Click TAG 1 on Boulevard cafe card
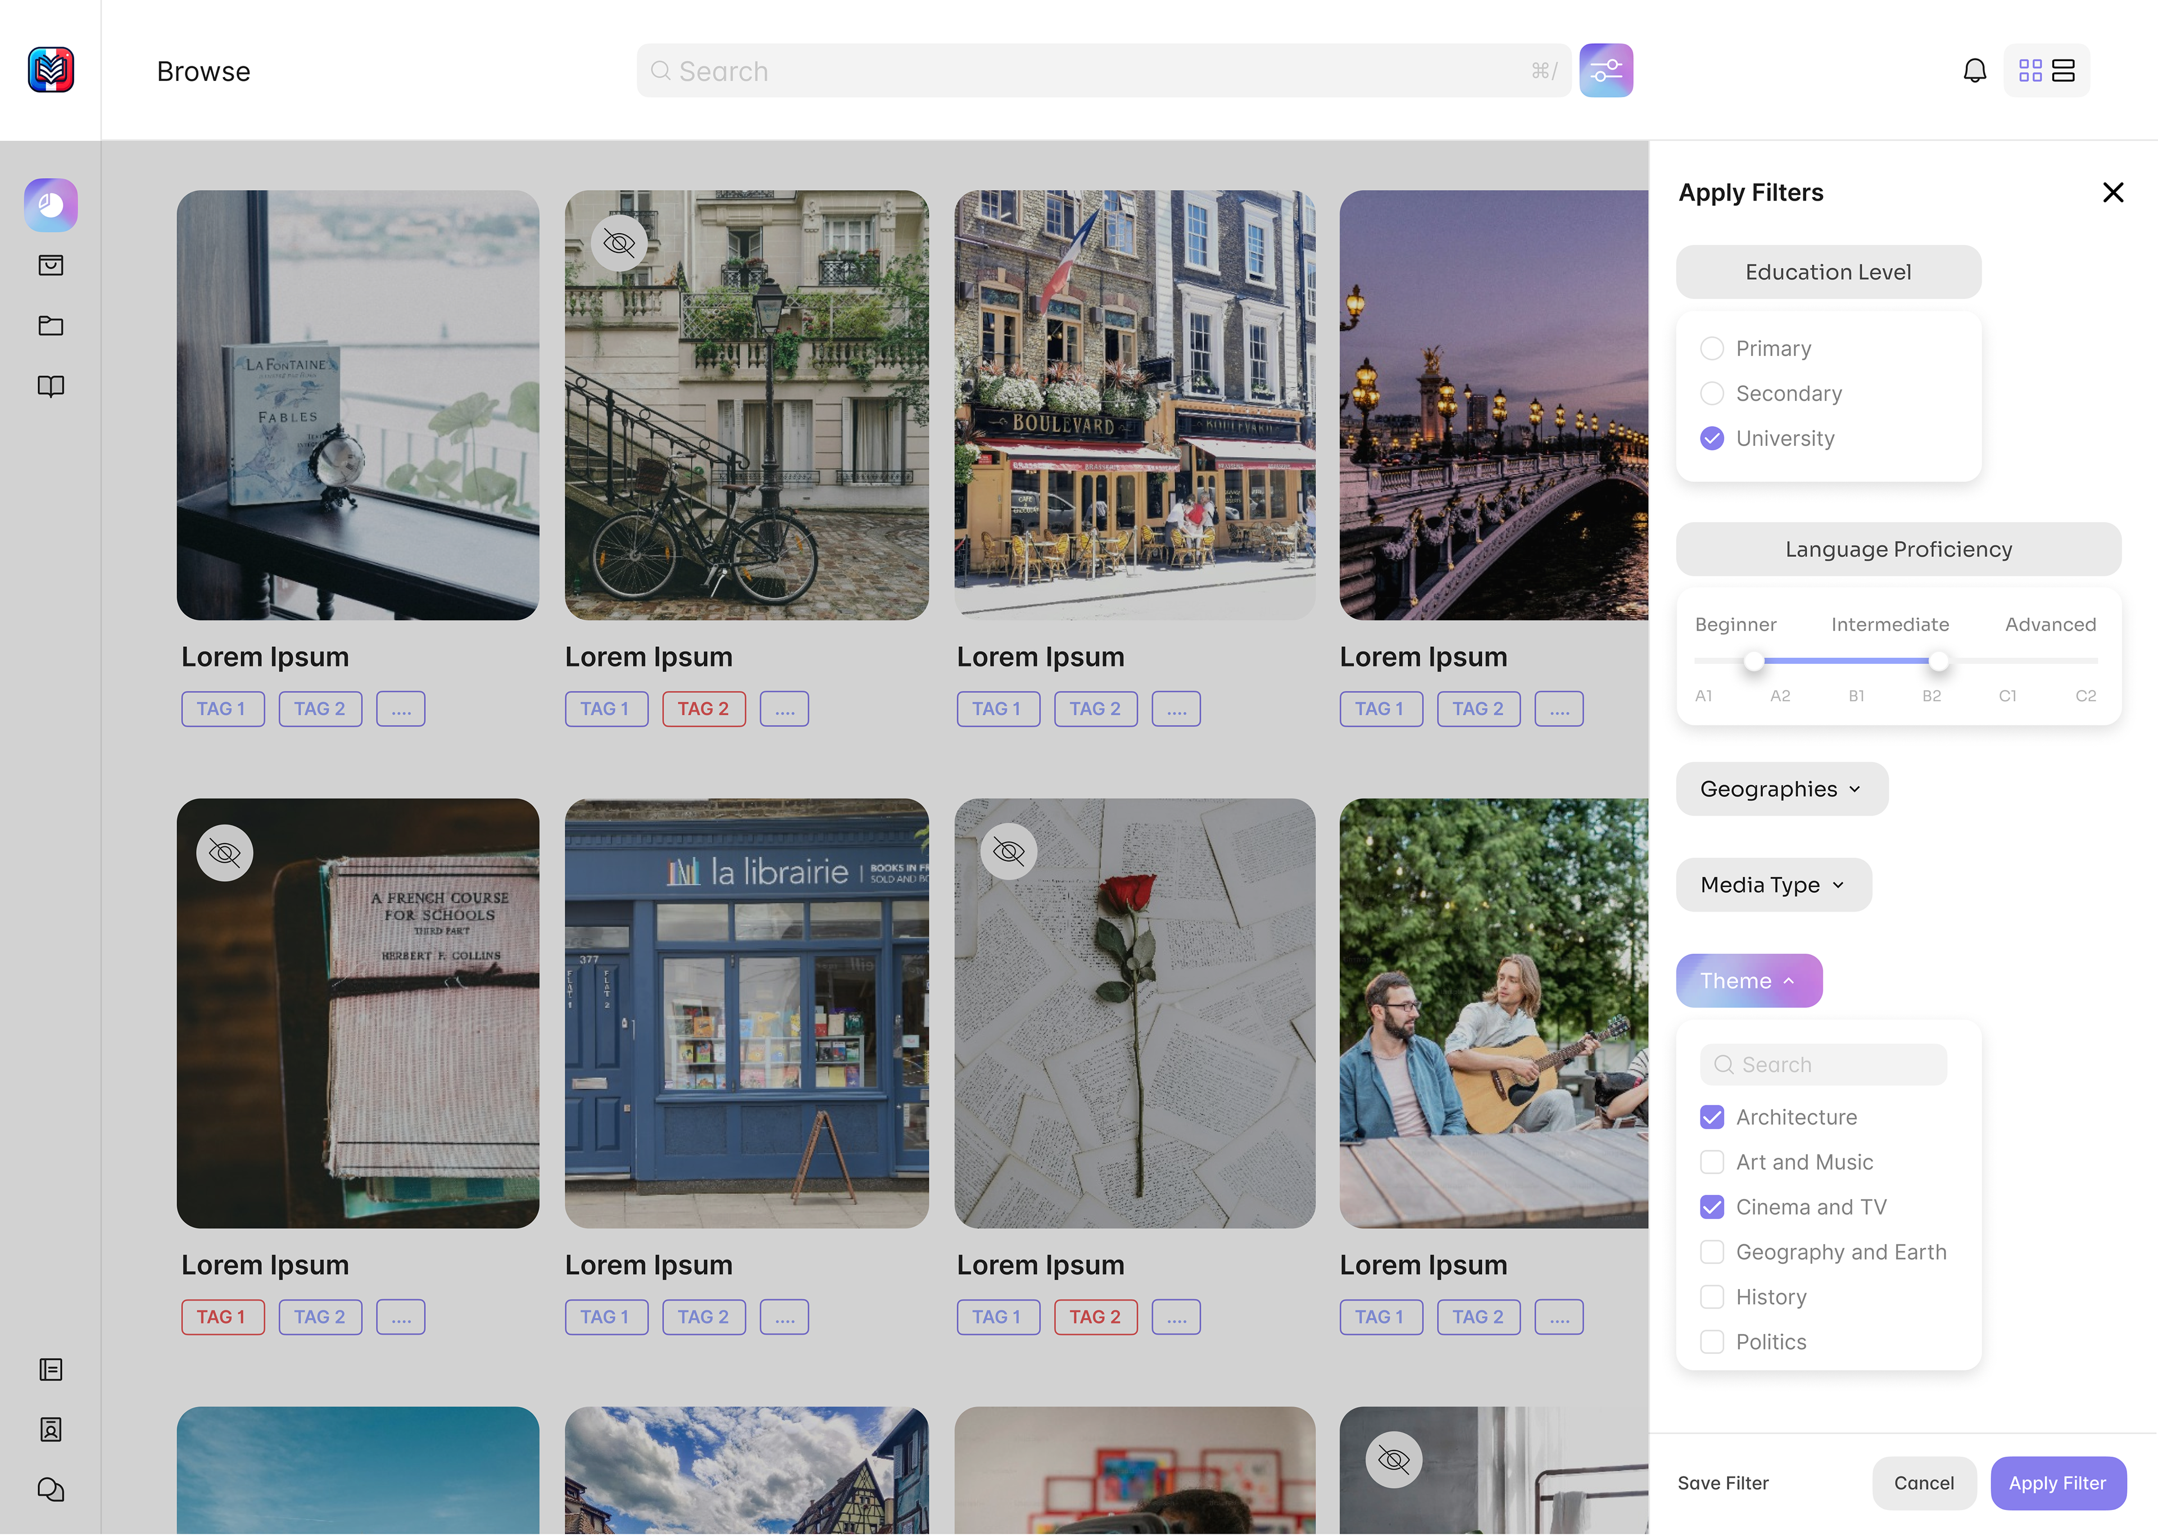The height and width of the screenshot is (1537, 2158). pos(998,710)
